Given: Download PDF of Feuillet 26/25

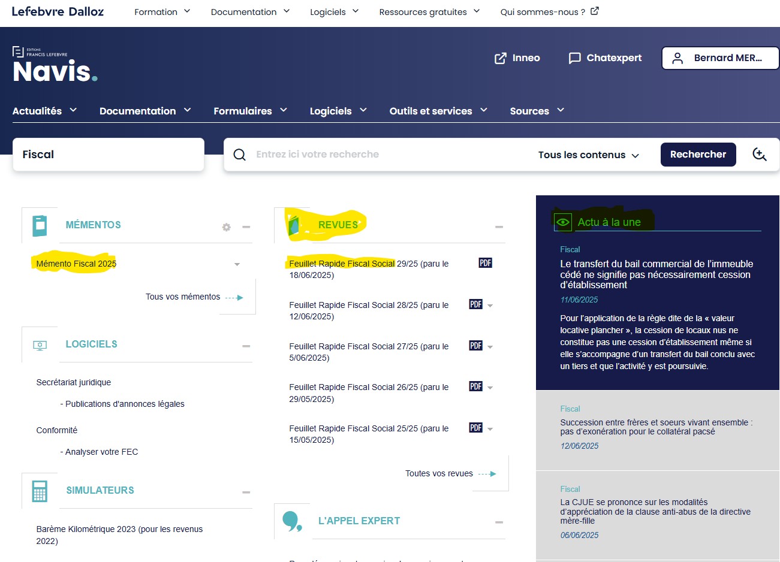Looking at the screenshot, I should point(476,386).
